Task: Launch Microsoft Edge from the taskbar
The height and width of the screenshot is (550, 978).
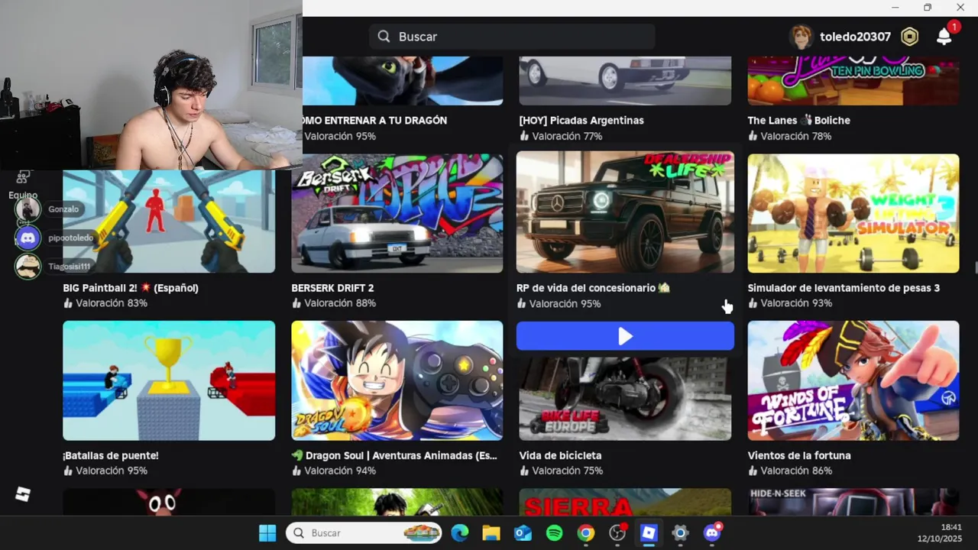Action: click(460, 532)
